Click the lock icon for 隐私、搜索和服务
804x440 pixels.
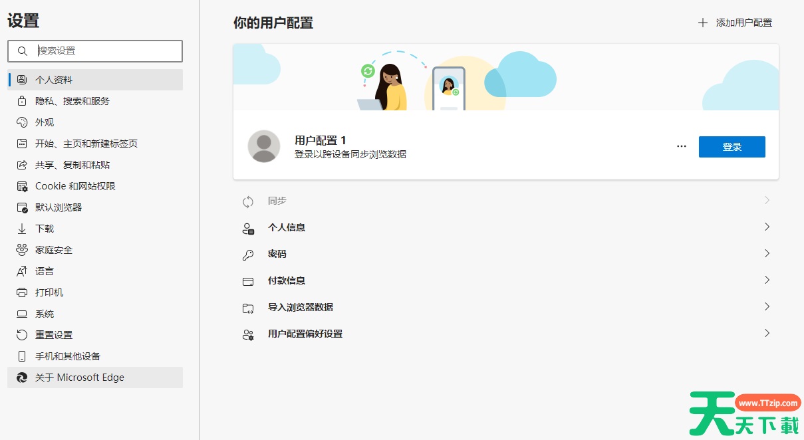click(x=22, y=101)
